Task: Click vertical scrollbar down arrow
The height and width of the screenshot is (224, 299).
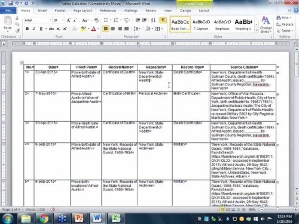Action: [297, 189]
